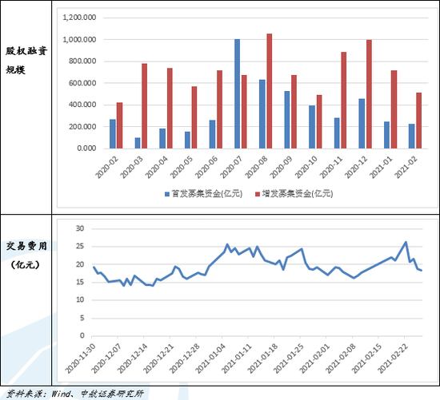
Task: Click the 2021-02-22 date label
Action: tap(393, 358)
